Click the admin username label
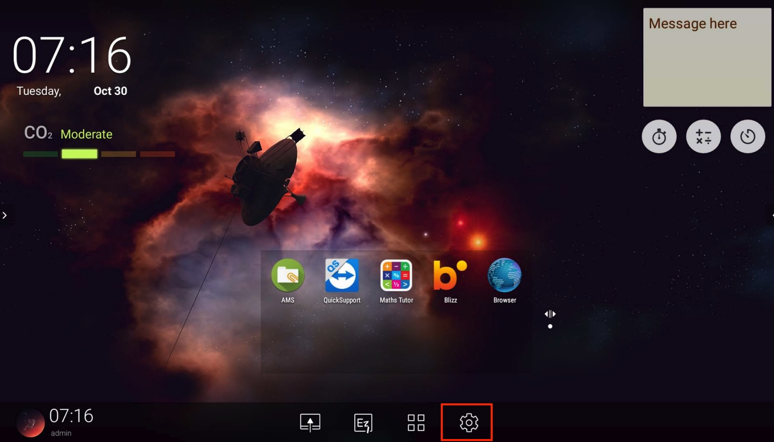 [x=61, y=433]
